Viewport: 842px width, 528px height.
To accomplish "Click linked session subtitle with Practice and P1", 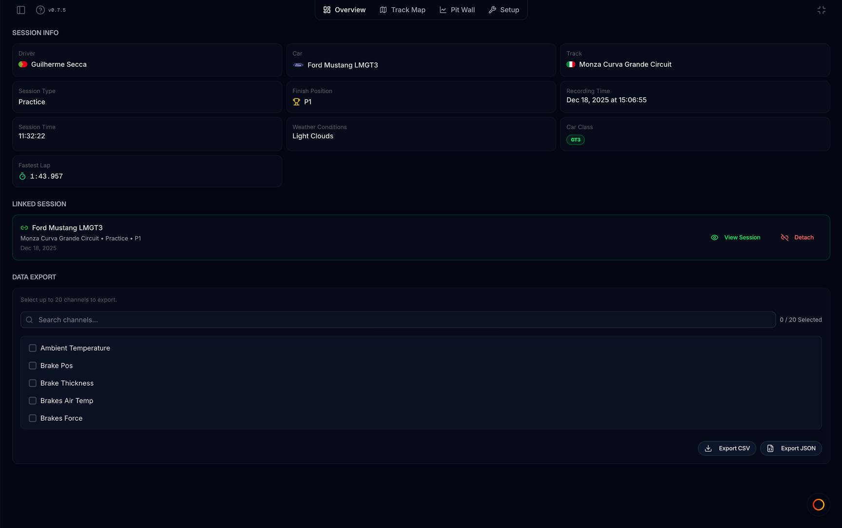I will coord(80,238).
